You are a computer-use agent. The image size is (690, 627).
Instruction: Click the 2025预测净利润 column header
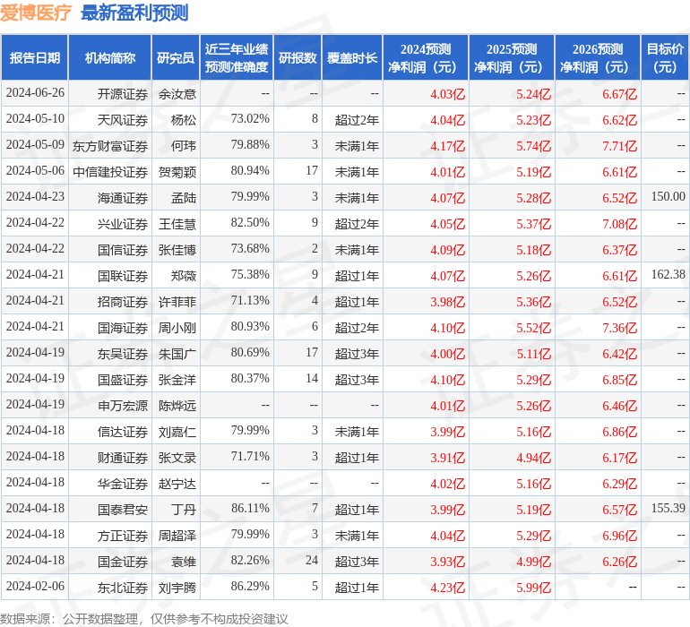[x=512, y=57]
